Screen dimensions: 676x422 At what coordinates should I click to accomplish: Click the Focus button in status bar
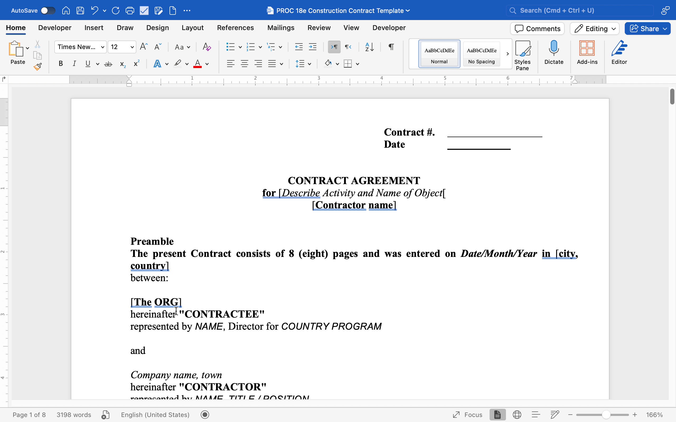[468, 414]
